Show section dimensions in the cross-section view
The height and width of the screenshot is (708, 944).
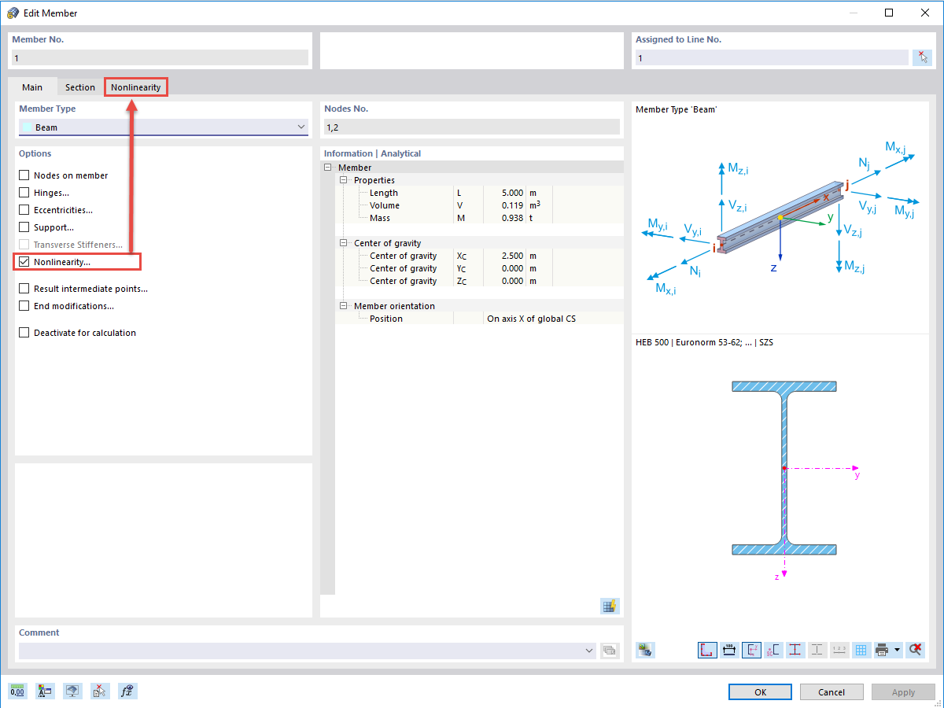click(728, 650)
